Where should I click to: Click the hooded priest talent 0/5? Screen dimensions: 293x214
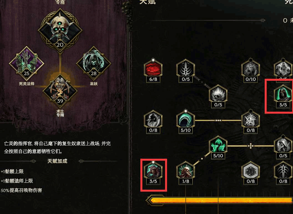[x=283, y=145]
